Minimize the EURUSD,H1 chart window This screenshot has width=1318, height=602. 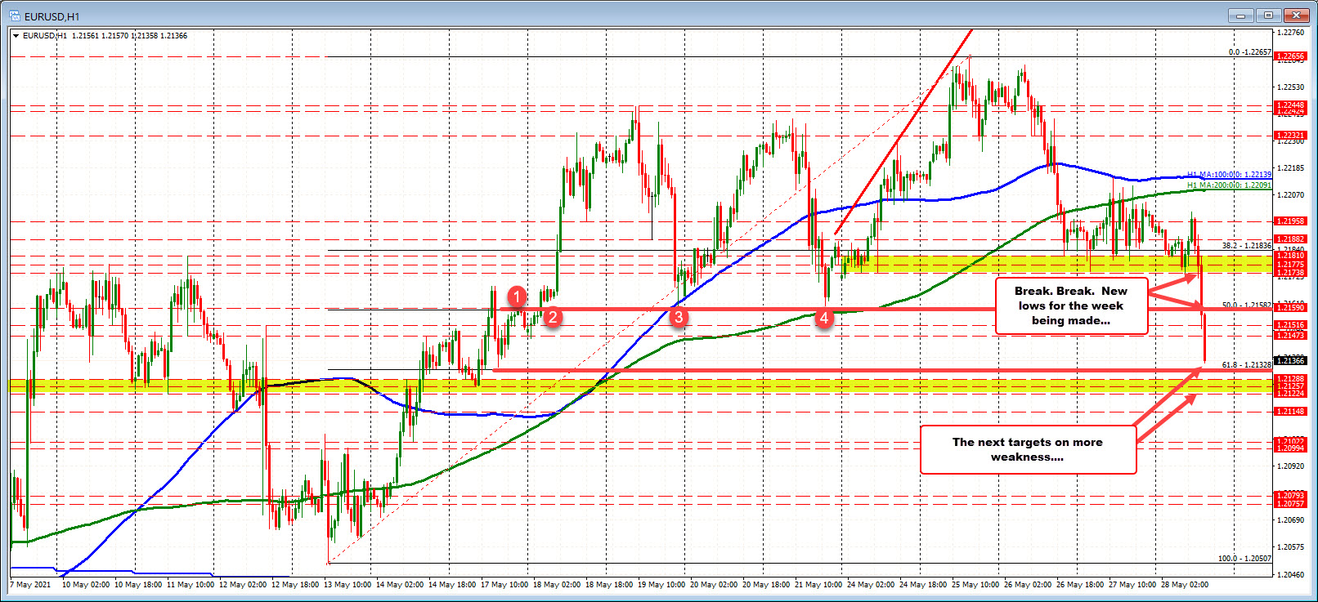(x=1240, y=16)
